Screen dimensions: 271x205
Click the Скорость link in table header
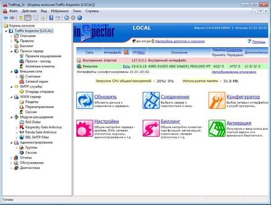tap(234, 50)
